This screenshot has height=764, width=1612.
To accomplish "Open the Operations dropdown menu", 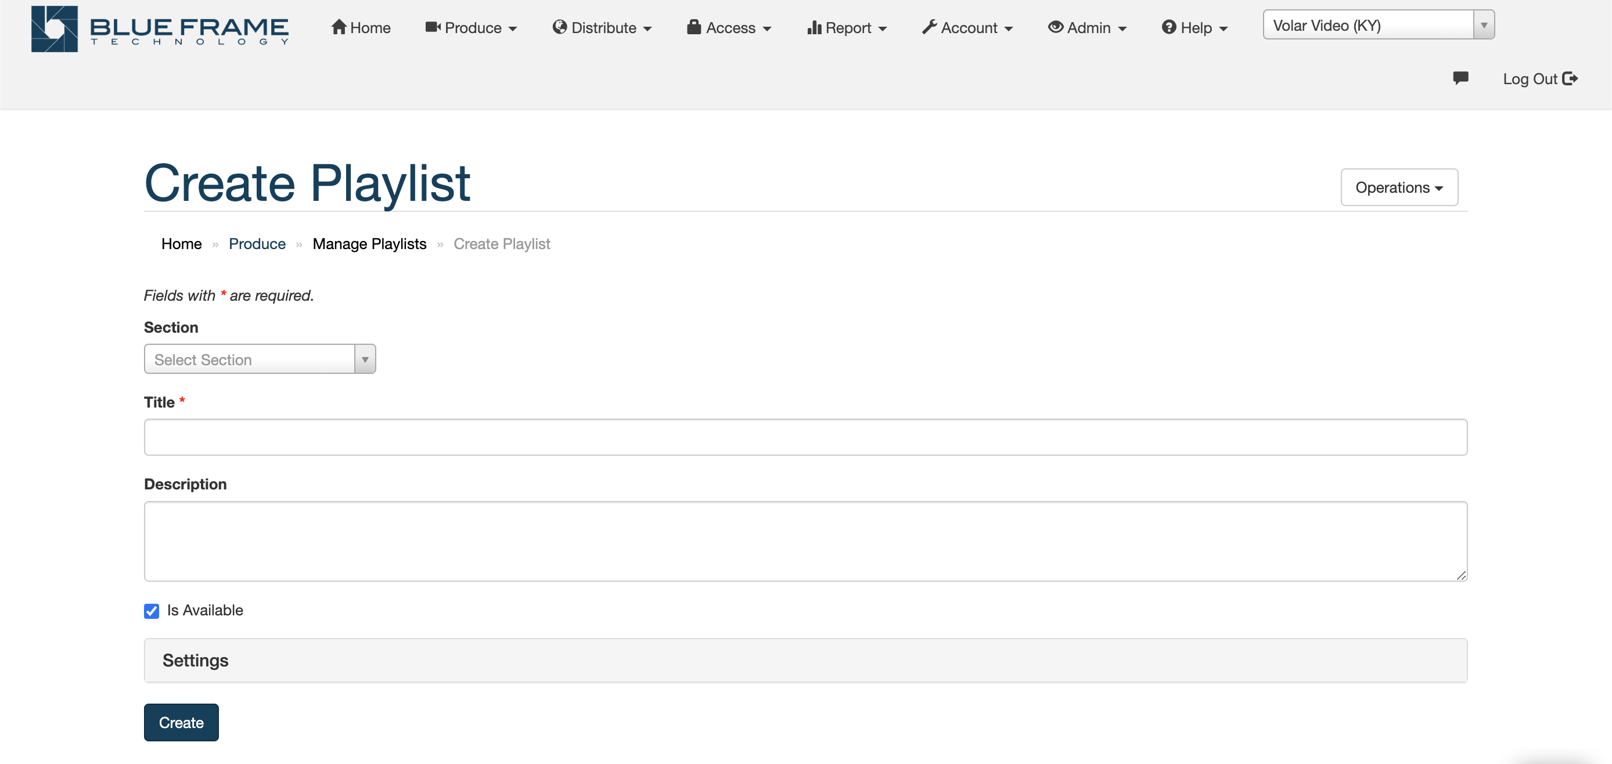I will pos(1399,186).
